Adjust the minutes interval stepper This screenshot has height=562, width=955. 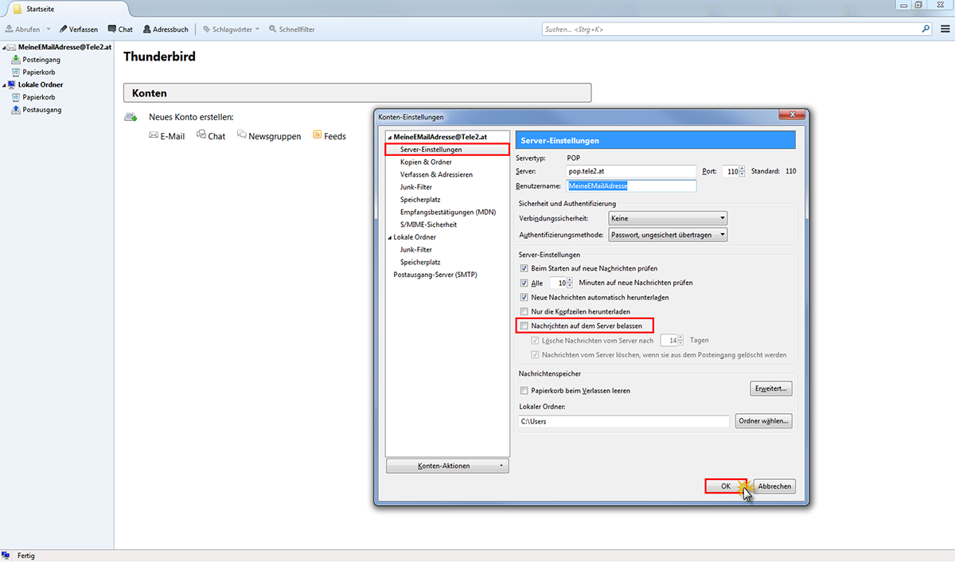tap(569, 283)
